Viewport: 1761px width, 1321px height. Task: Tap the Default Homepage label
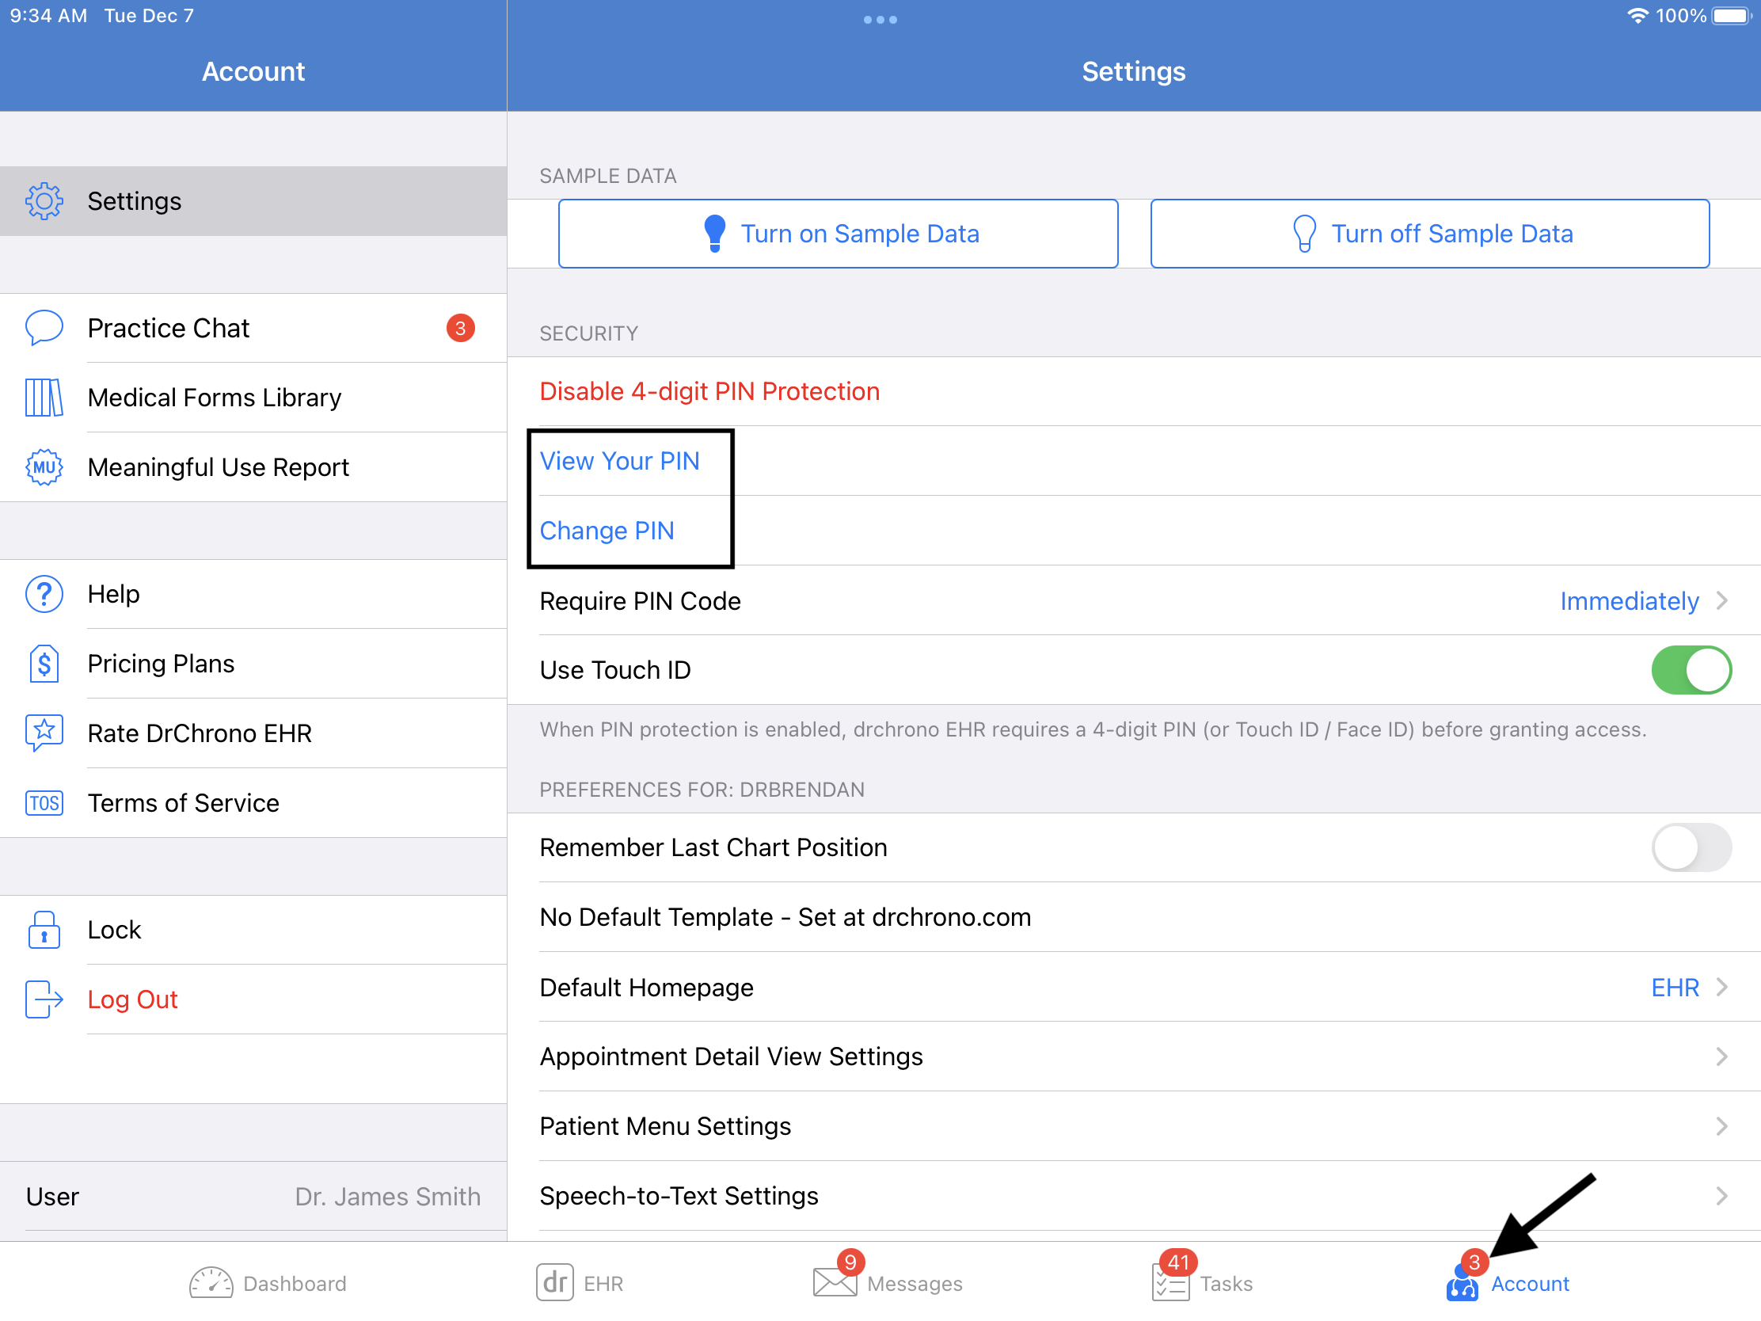coord(646,988)
